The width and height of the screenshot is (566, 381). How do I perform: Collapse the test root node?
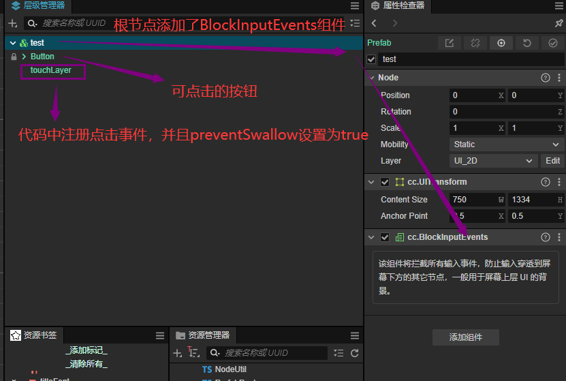pyautogui.click(x=13, y=43)
